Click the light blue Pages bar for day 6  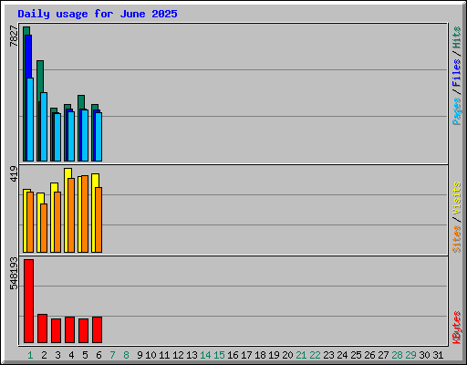click(x=99, y=137)
